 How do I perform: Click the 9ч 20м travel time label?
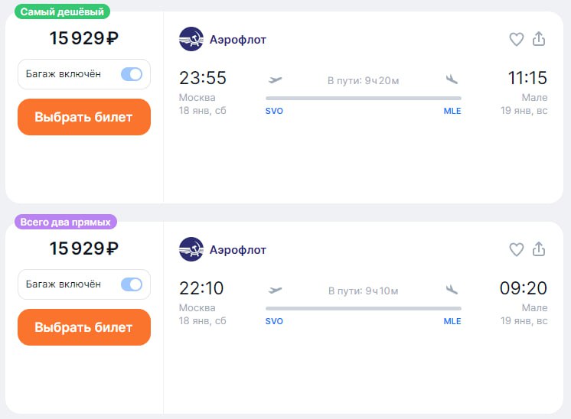(364, 80)
